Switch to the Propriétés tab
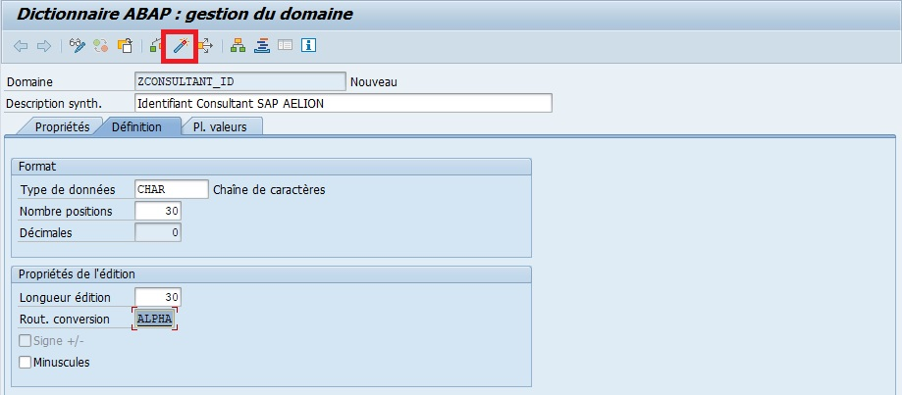The width and height of the screenshot is (902, 395). pos(61,127)
